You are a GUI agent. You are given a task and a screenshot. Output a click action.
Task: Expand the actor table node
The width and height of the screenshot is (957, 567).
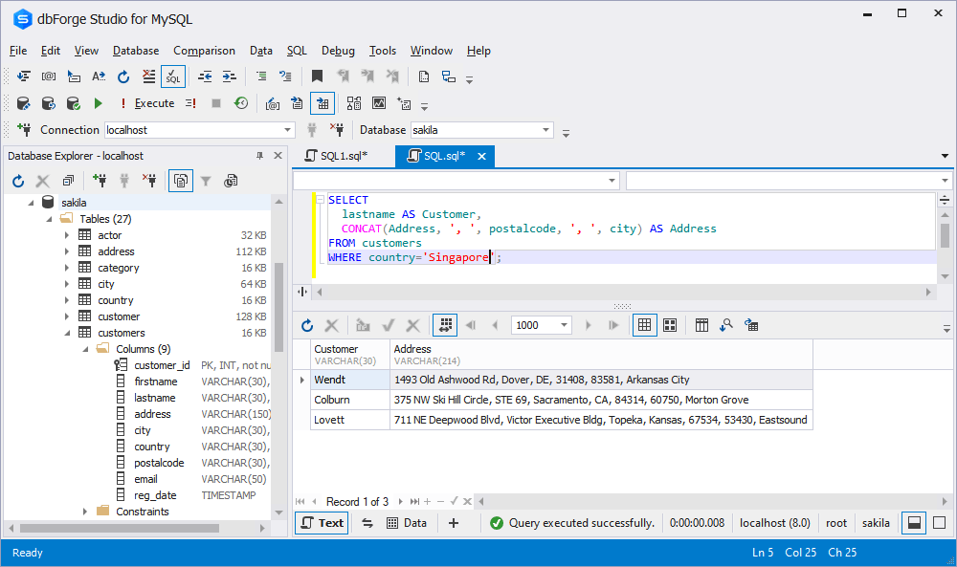67,235
